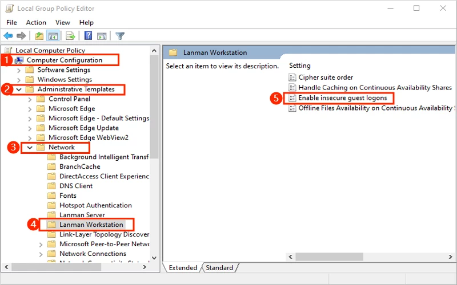Open the View menu
Screen dimensions: 457x285
(x=63, y=22)
